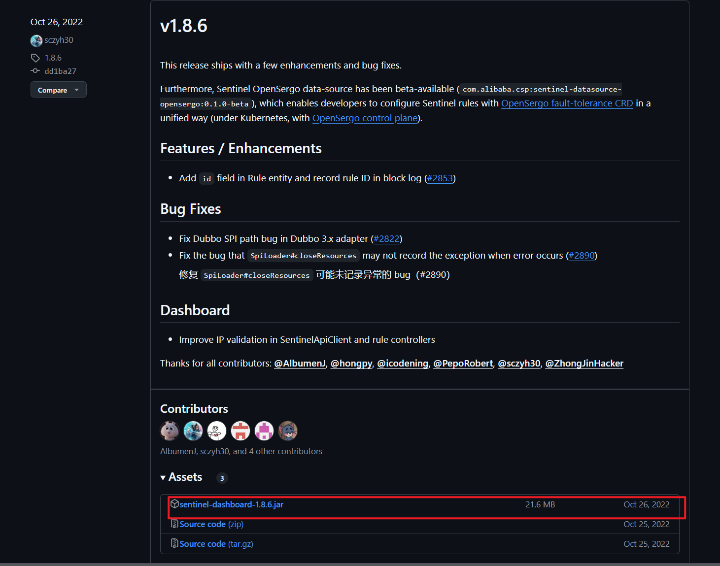Click the sczyh30 author avatar

[36, 40]
